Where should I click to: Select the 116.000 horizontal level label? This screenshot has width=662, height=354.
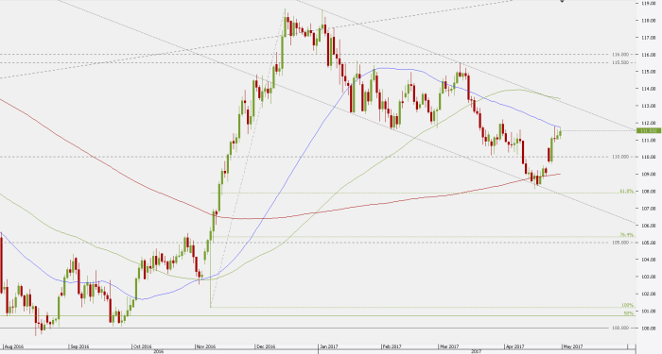[620, 55]
